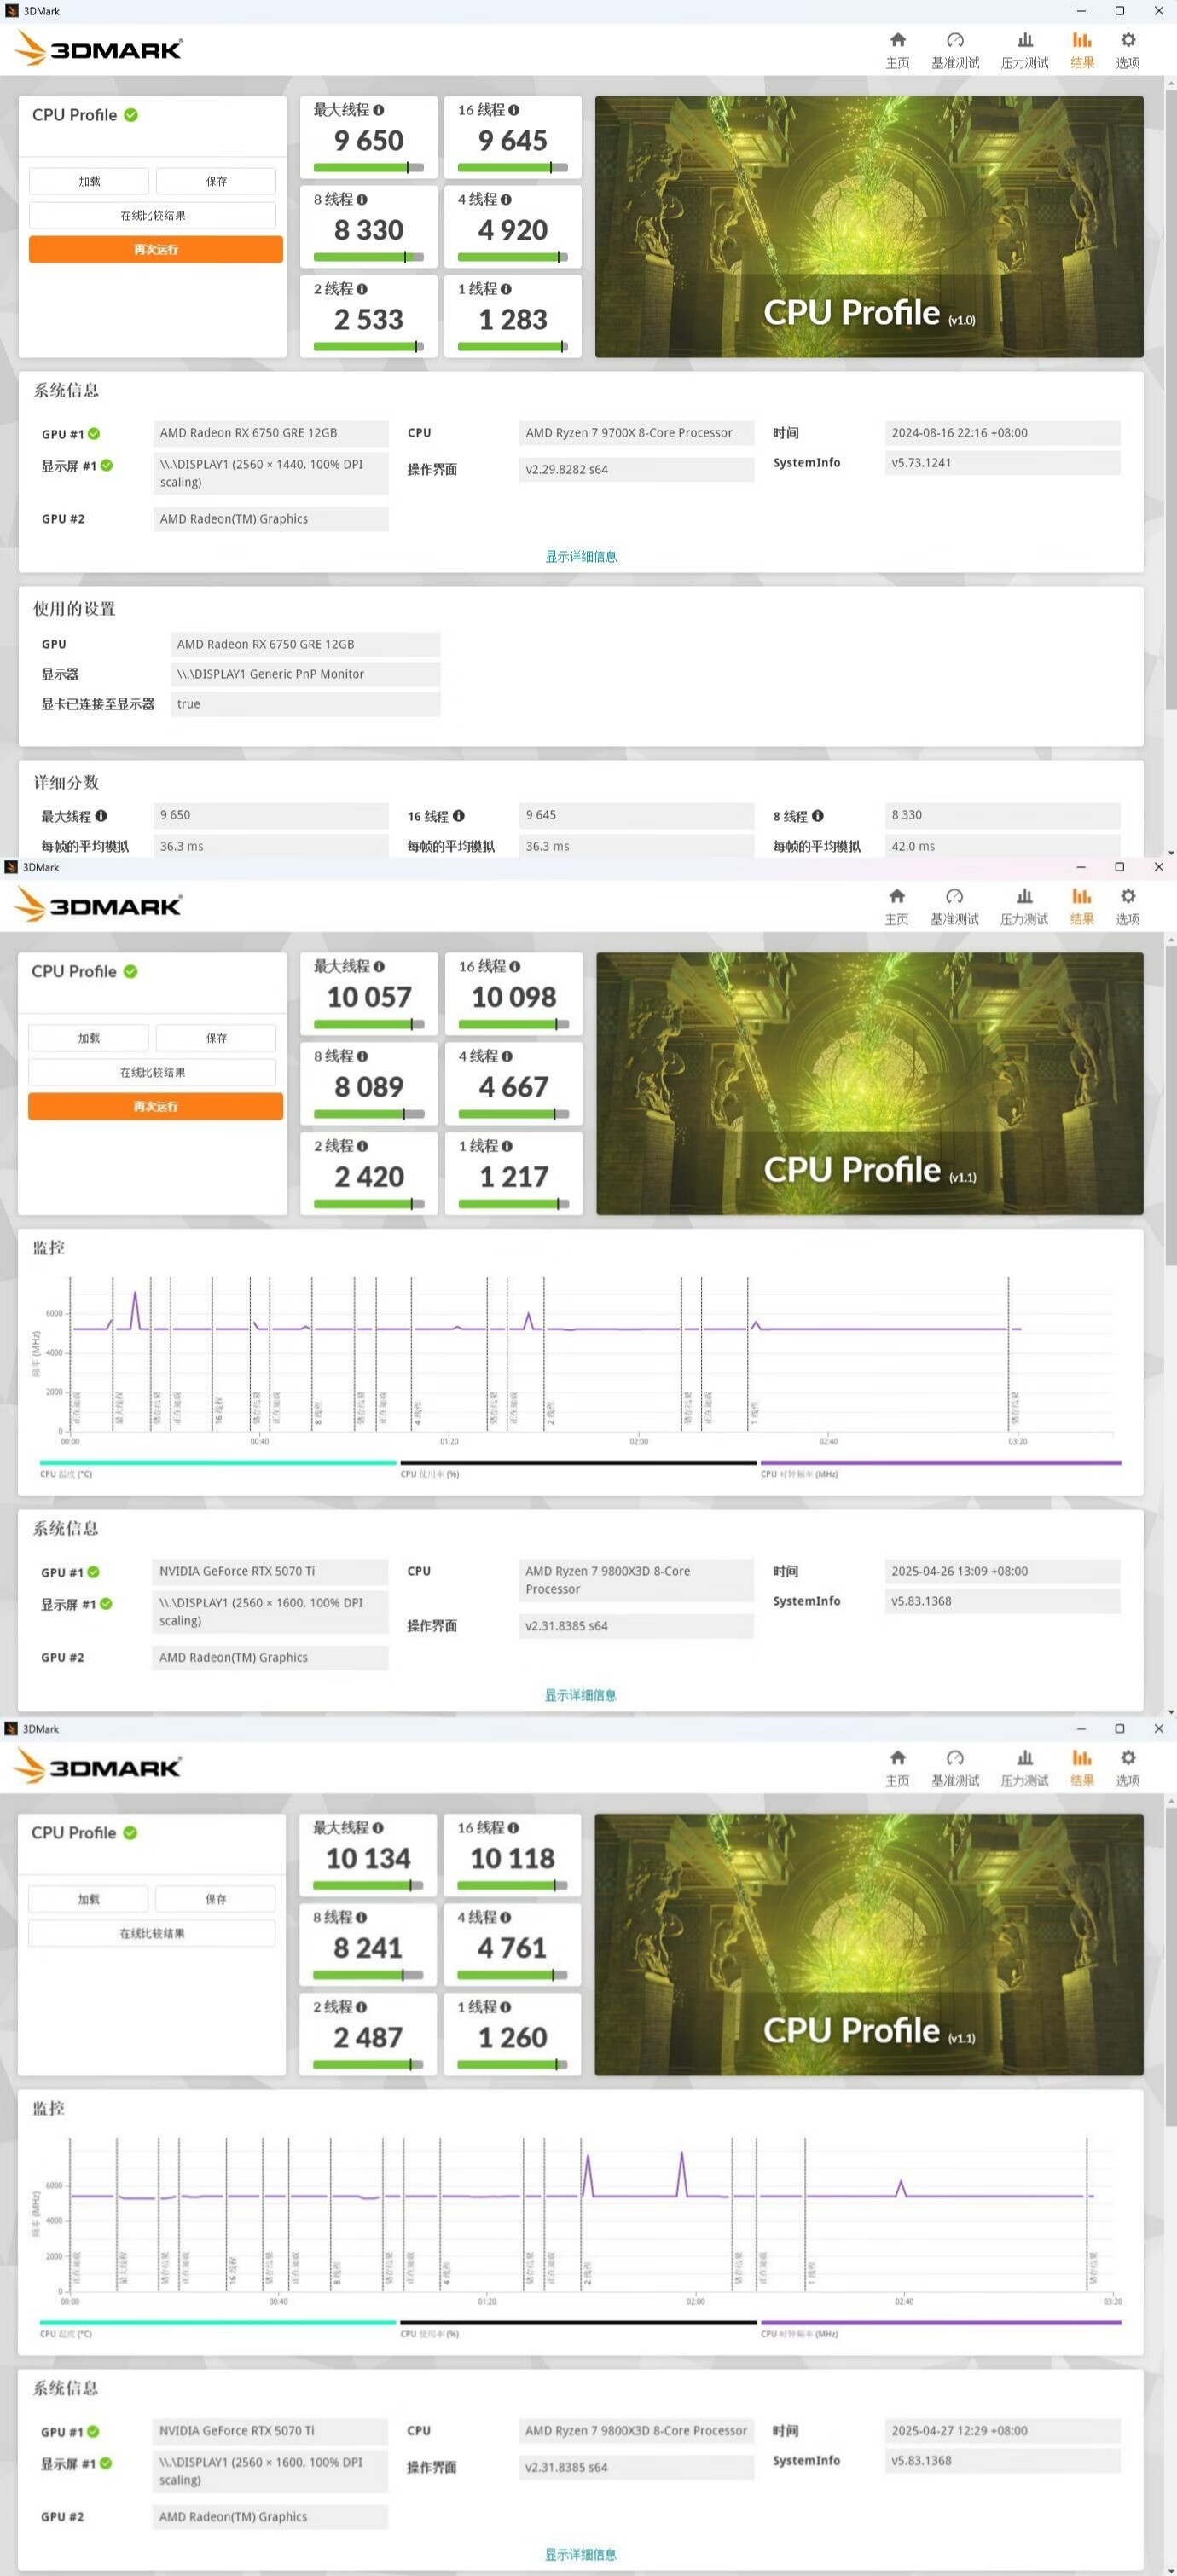Click info icon beside 最大线程 score 9 650

378,110
